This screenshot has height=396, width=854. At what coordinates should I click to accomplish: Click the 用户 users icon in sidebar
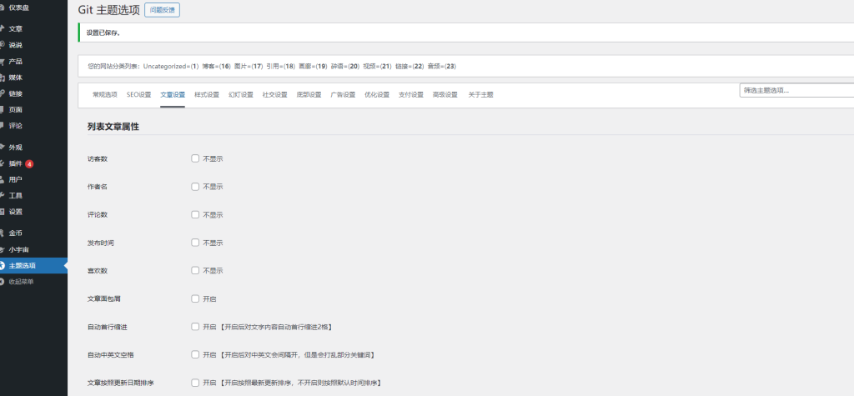[x=2, y=179]
